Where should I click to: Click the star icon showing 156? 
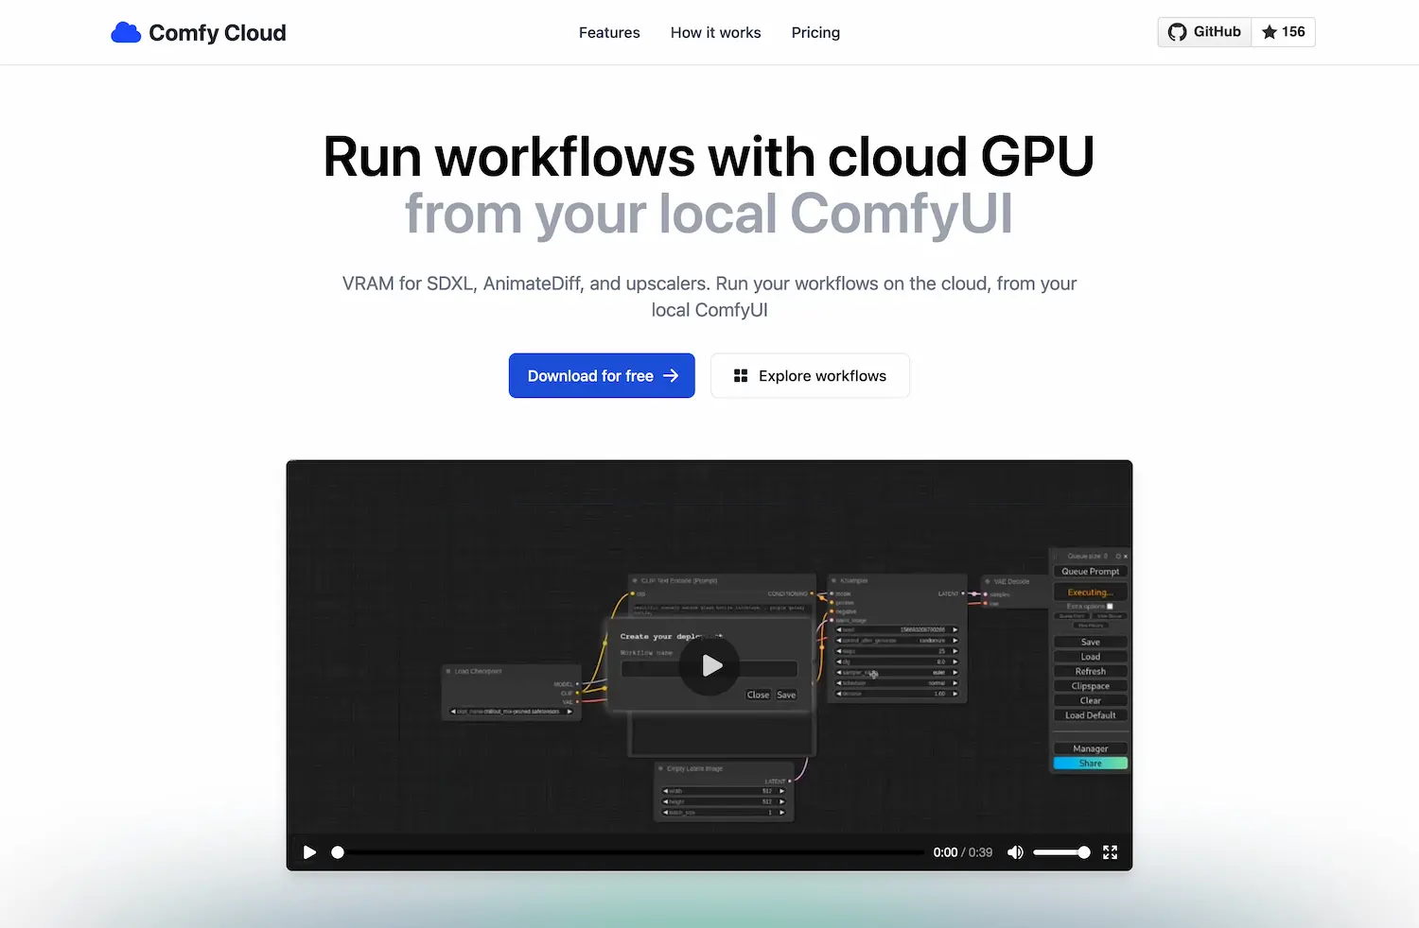[x=1268, y=31]
